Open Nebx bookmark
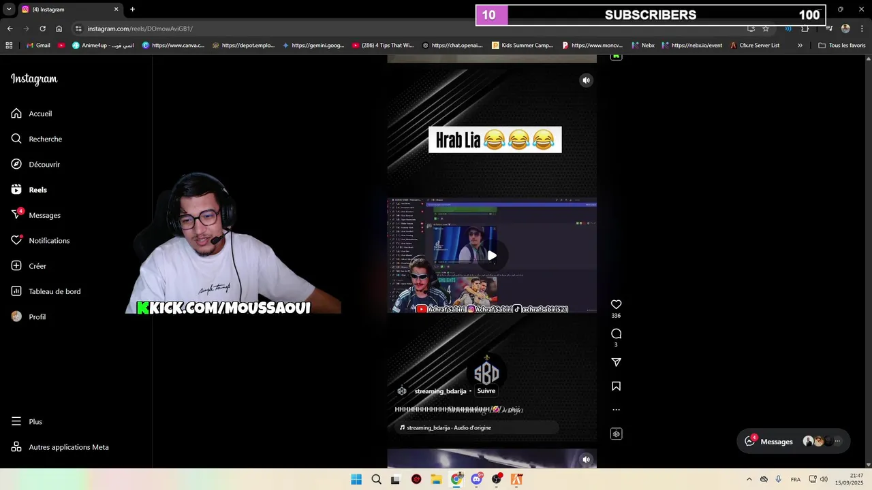872x490 pixels. tap(642, 46)
